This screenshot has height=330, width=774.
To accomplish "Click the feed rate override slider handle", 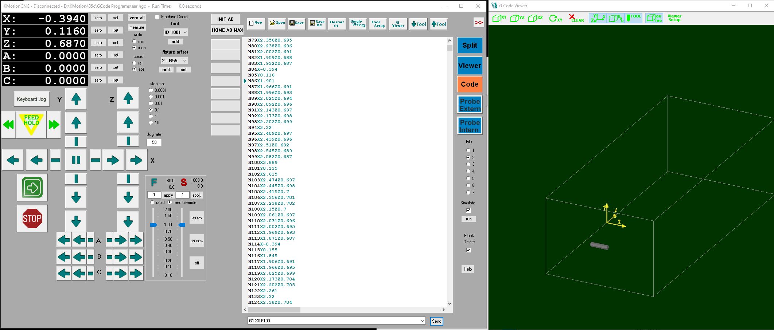I will coord(153,225).
